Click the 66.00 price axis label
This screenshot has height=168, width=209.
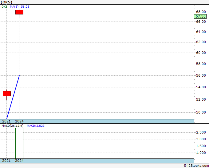[201, 22]
